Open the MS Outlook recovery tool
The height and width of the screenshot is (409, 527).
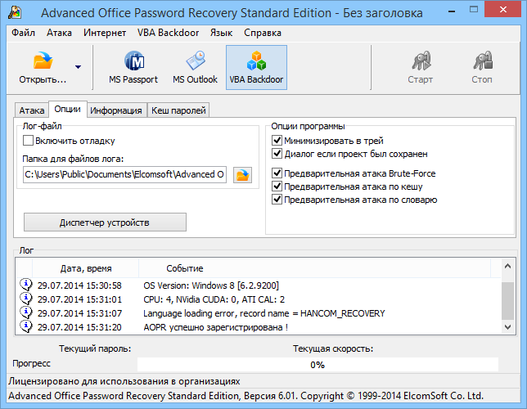(x=195, y=67)
